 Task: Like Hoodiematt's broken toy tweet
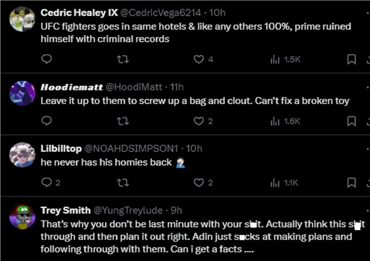tap(199, 121)
